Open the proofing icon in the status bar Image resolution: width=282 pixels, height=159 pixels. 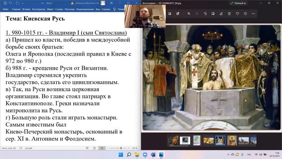coord(21,148)
